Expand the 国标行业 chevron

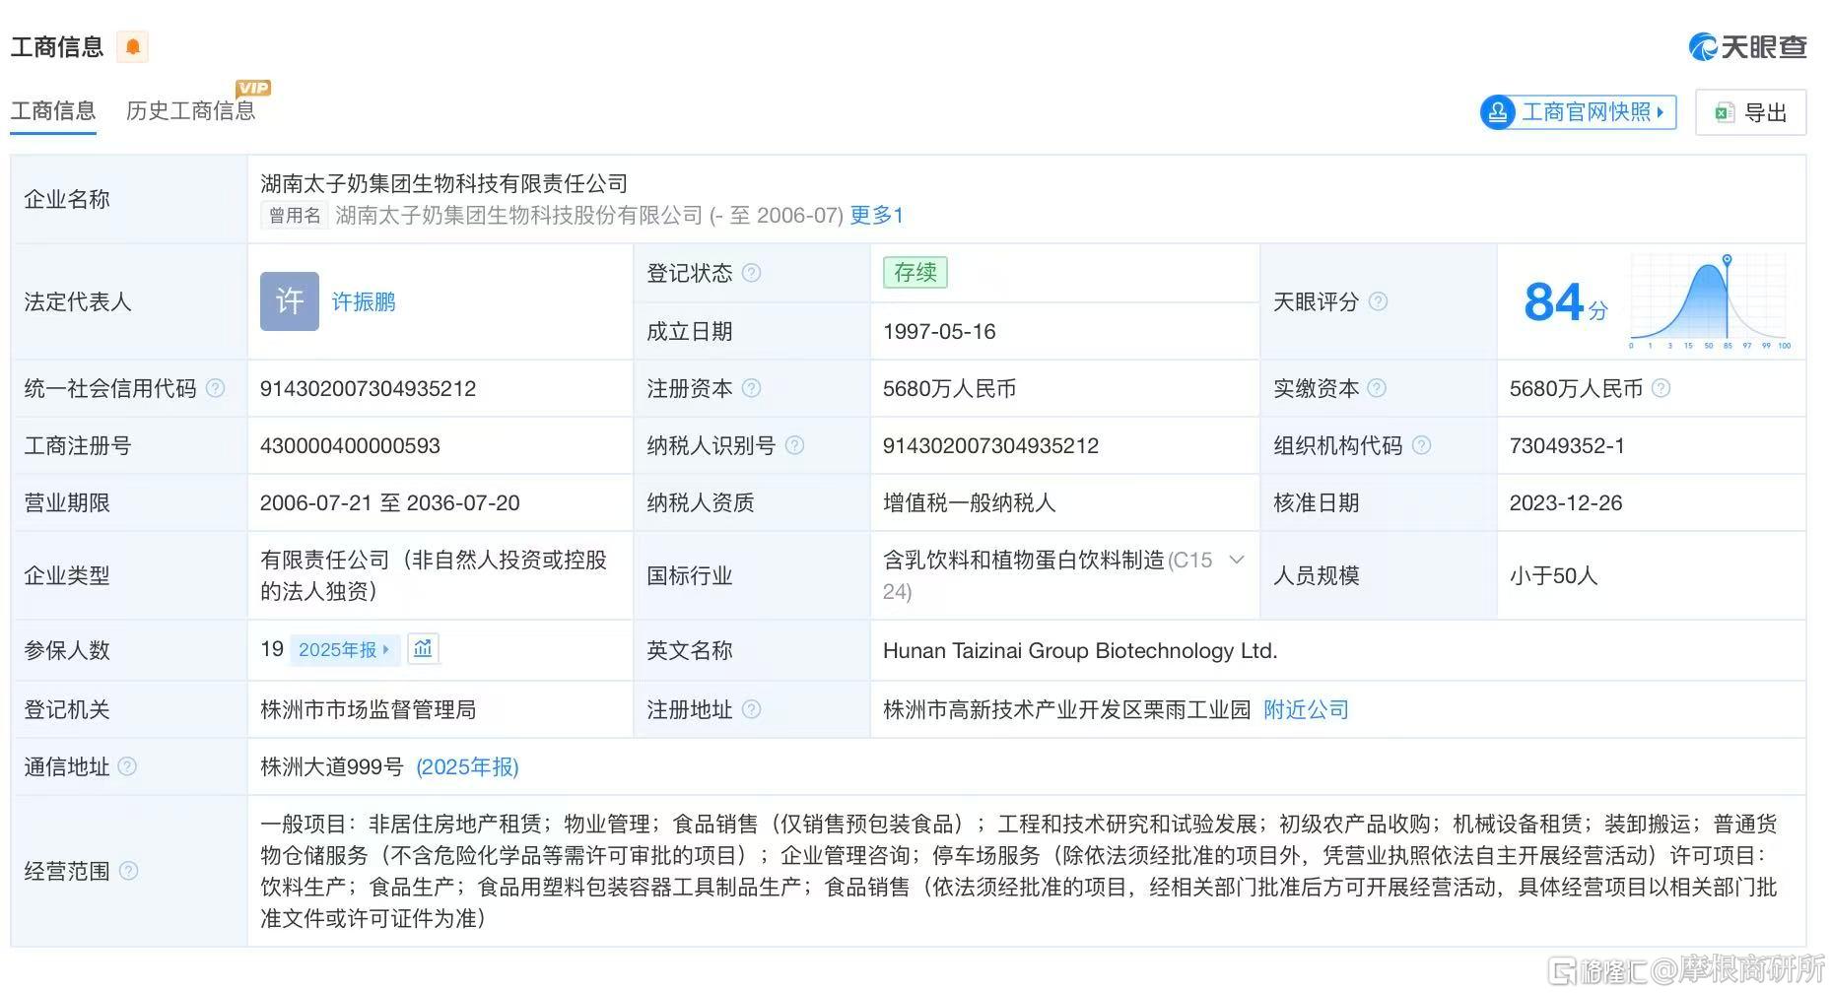click(1237, 560)
